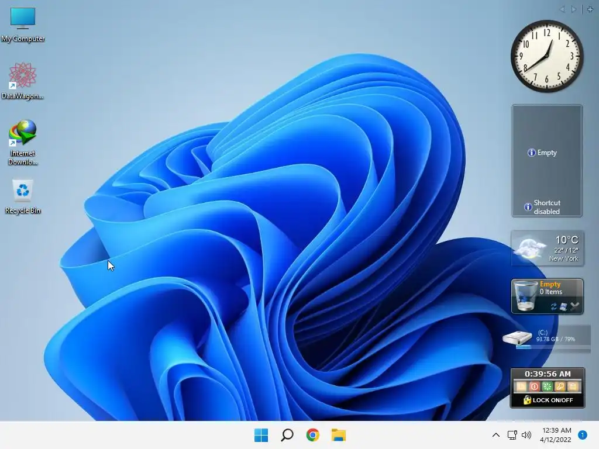Click the weather cloud icon
The image size is (599, 449).
(529, 248)
